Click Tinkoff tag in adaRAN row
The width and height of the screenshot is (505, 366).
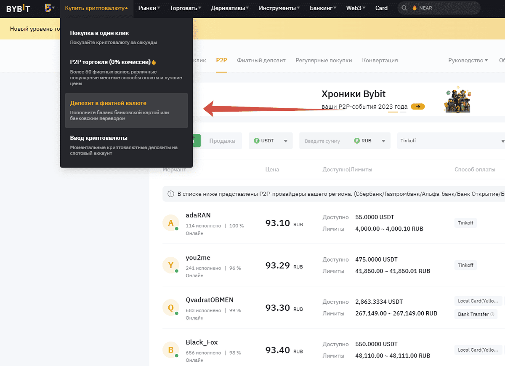(465, 223)
